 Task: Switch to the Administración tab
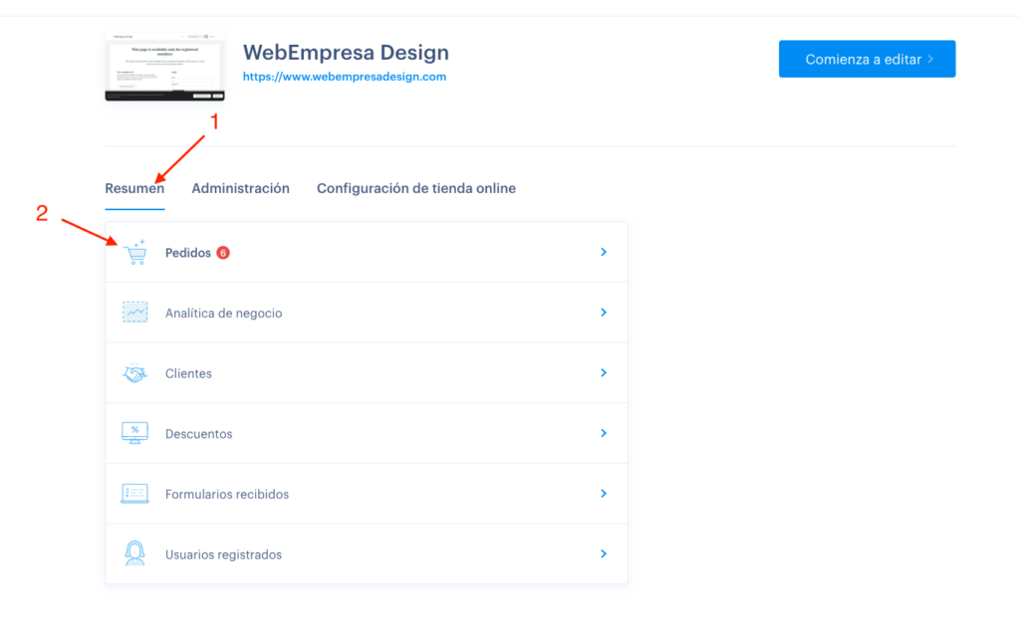241,188
